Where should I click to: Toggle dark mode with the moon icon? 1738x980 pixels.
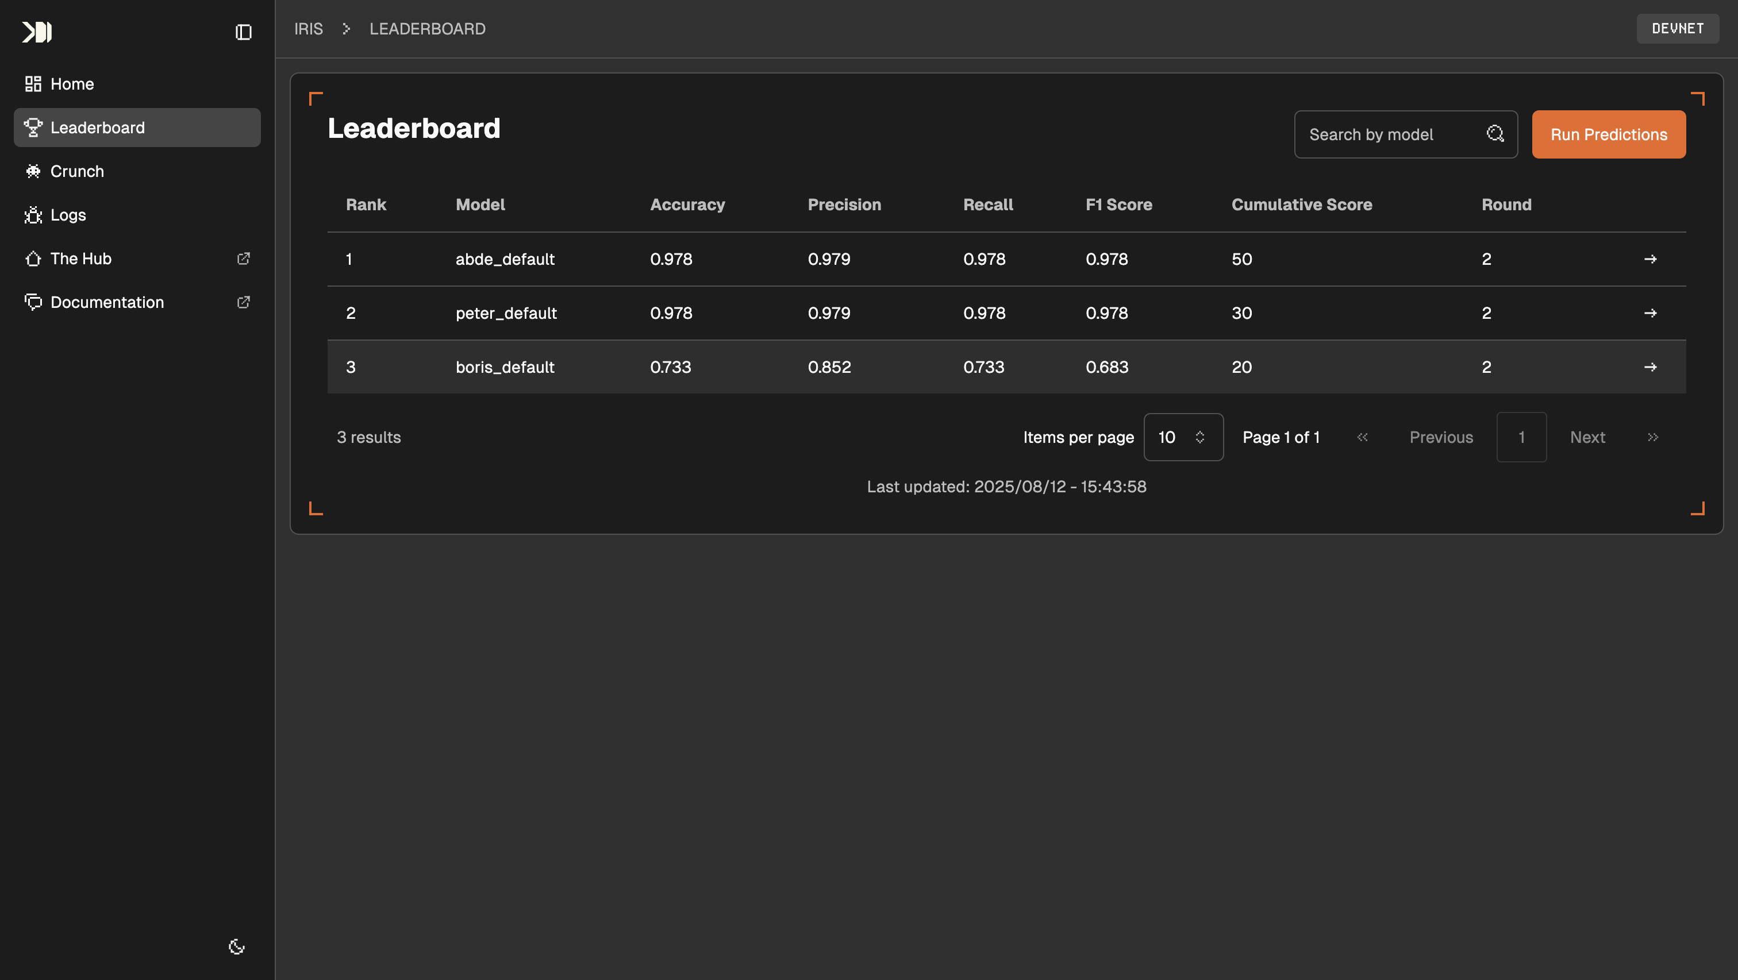(236, 946)
